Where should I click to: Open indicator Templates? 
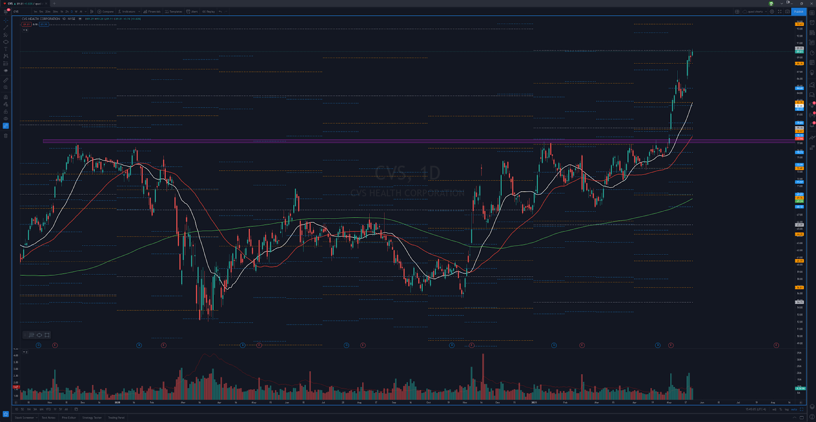click(173, 11)
